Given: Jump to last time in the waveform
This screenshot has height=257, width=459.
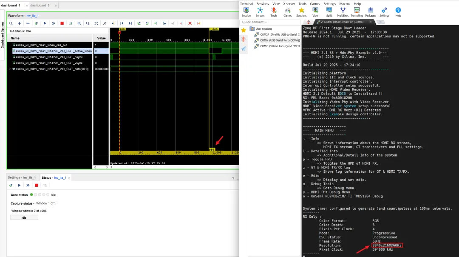Looking at the screenshot, I should [130, 23].
